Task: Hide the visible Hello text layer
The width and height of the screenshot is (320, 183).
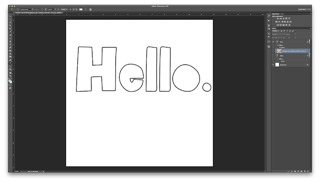Action: 273,42
